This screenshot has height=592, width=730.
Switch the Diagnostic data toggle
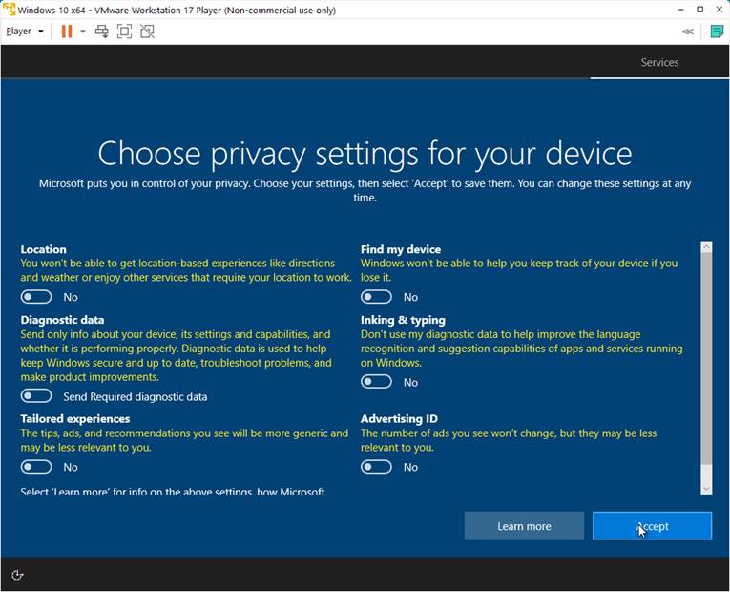click(36, 396)
